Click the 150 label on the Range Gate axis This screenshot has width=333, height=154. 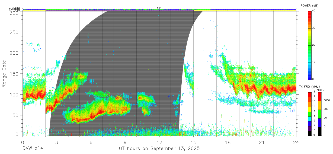click(14, 74)
